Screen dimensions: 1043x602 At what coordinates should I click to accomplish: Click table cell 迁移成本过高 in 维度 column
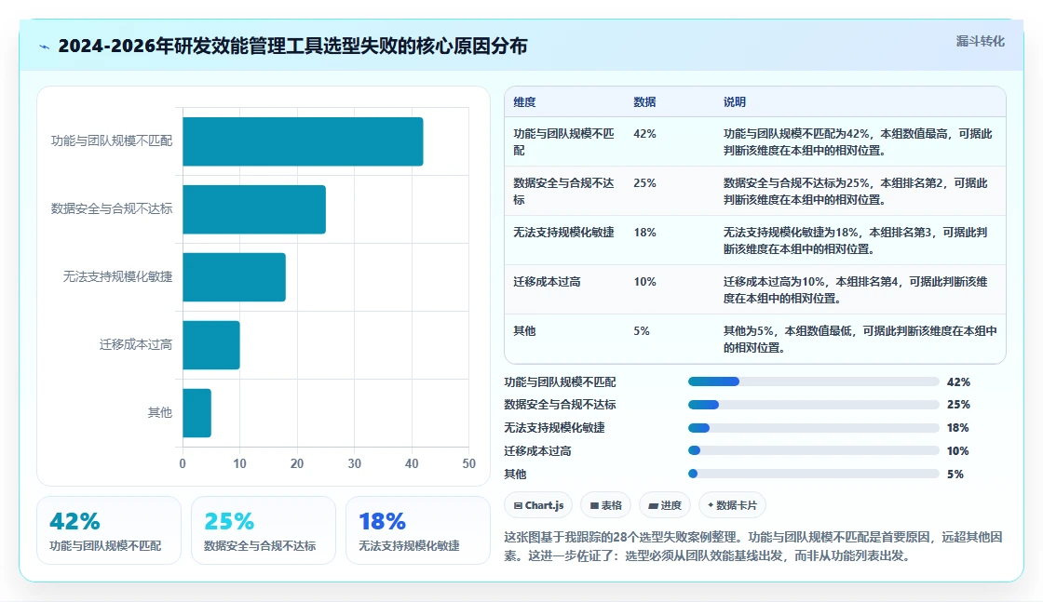coord(547,282)
